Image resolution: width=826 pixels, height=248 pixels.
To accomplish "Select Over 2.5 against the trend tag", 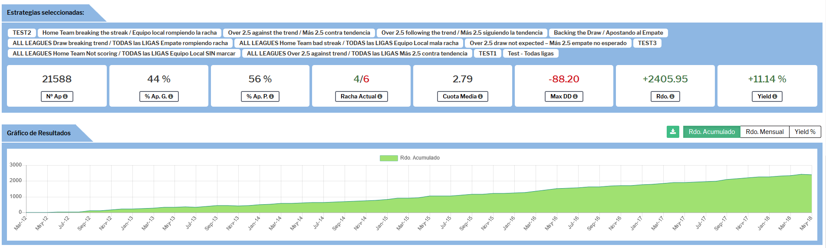I will point(299,33).
